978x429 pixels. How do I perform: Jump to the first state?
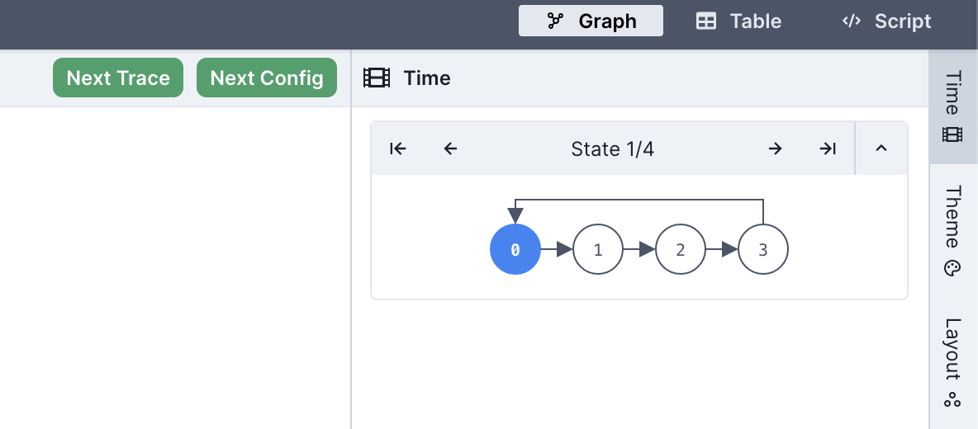pyautogui.click(x=397, y=148)
